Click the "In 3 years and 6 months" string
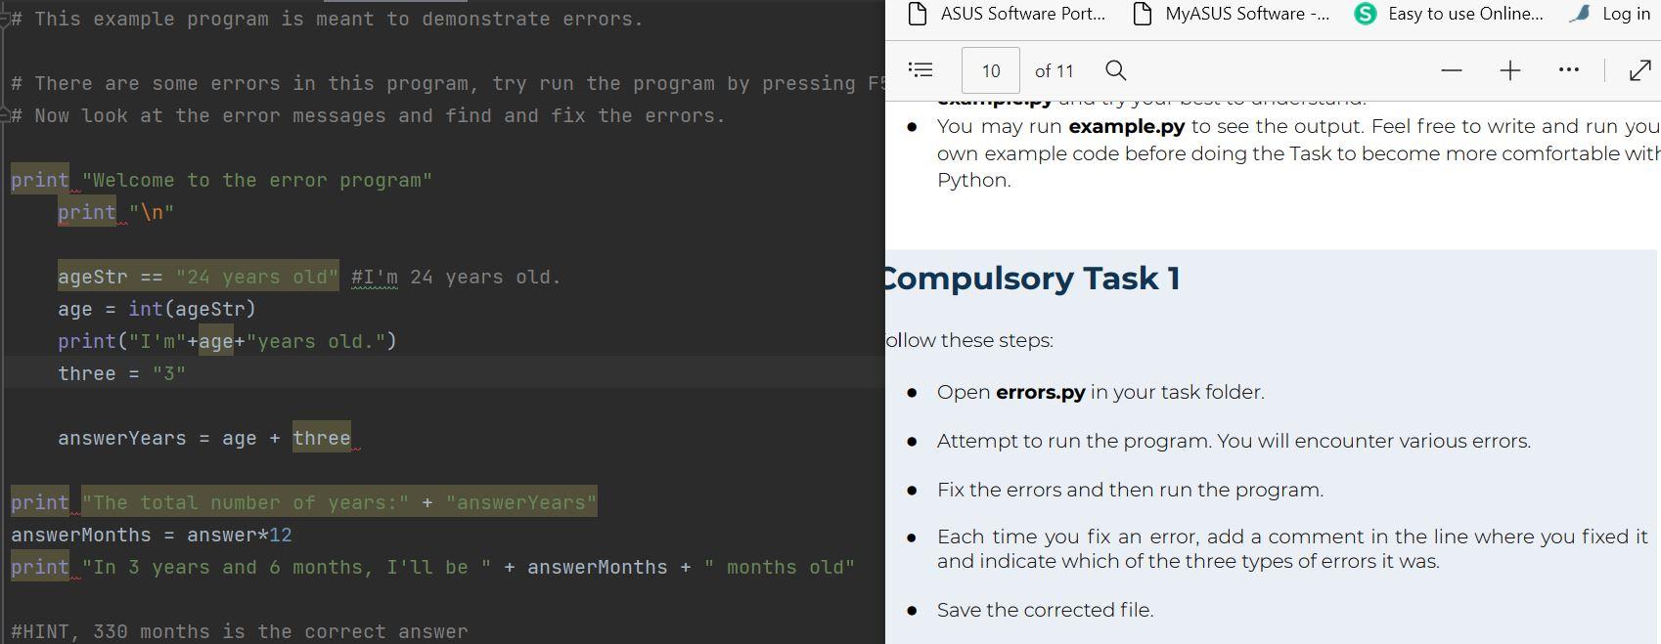 pyautogui.click(x=287, y=567)
